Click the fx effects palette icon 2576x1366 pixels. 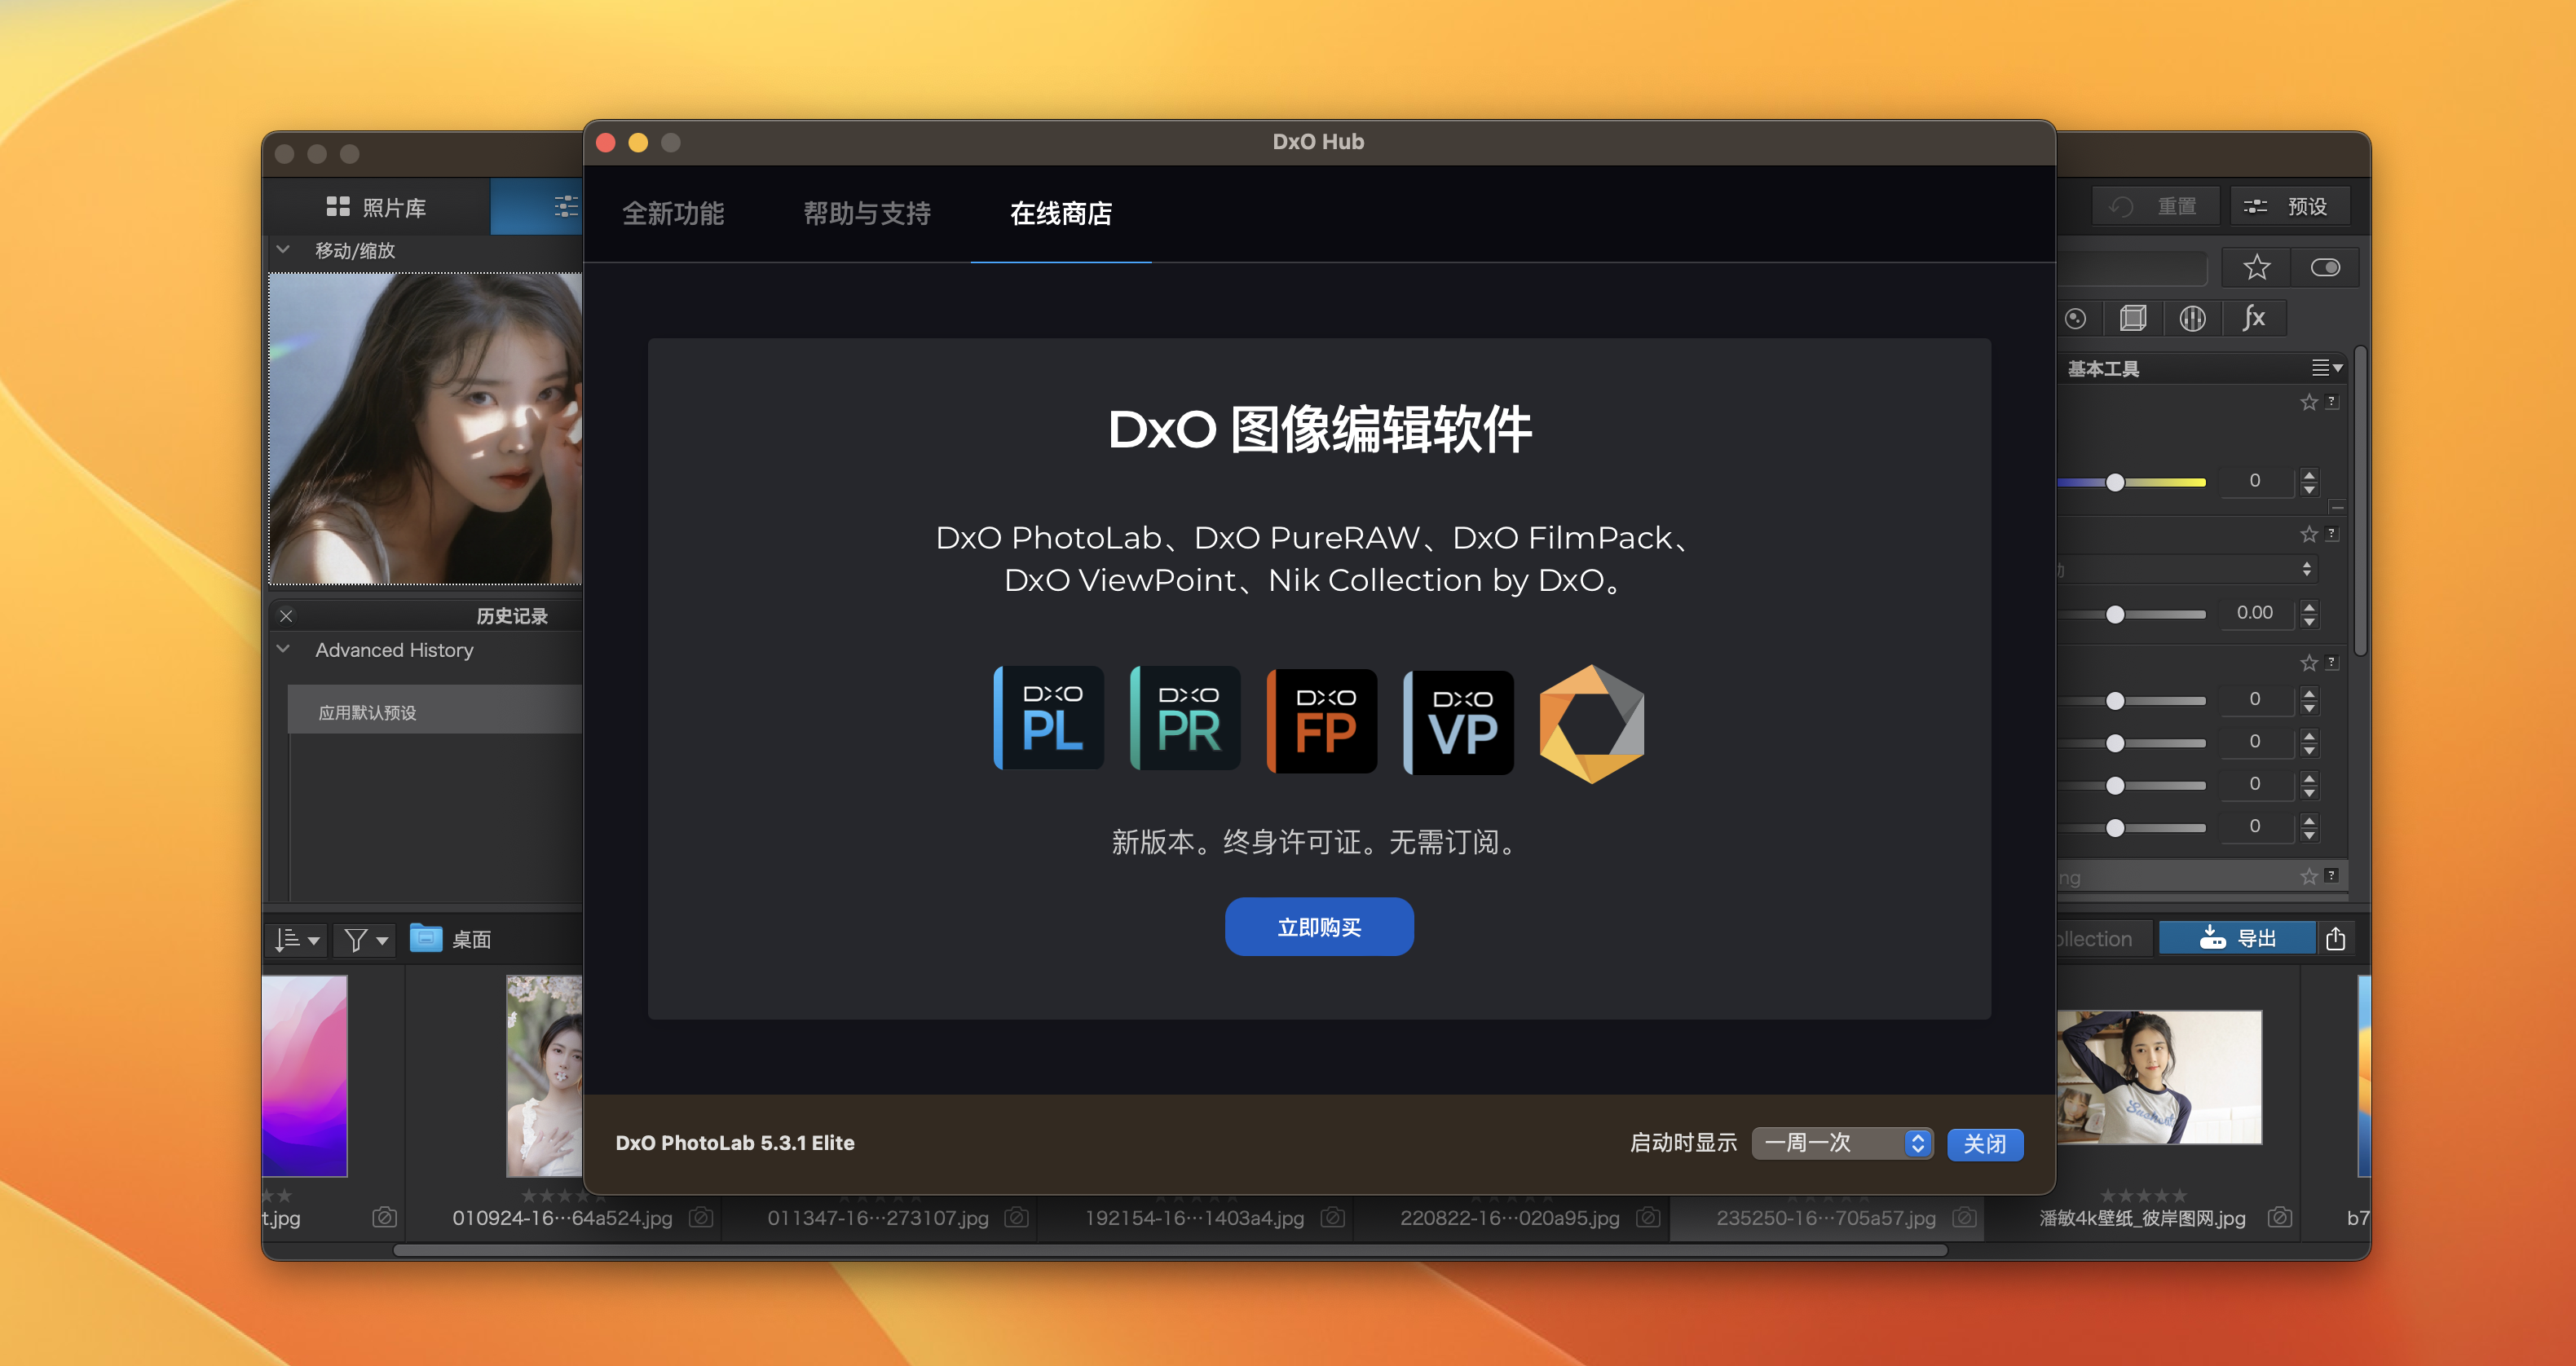point(2253,319)
